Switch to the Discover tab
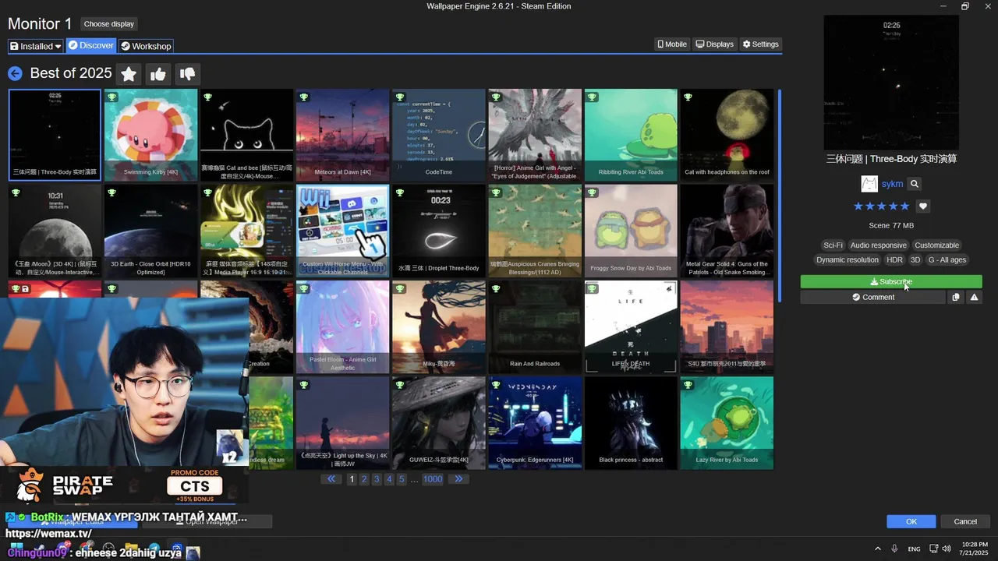This screenshot has width=998, height=561. pos(91,45)
